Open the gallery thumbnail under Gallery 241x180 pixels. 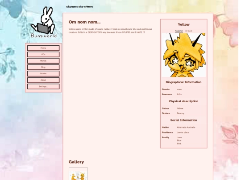click(x=78, y=174)
